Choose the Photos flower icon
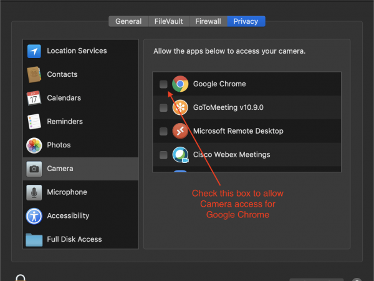This screenshot has height=281, width=374. [34, 145]
